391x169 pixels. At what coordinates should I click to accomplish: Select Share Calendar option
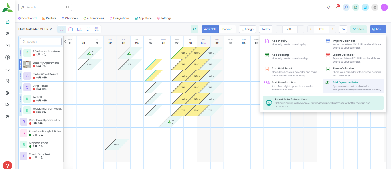click(x=354, y=72)
